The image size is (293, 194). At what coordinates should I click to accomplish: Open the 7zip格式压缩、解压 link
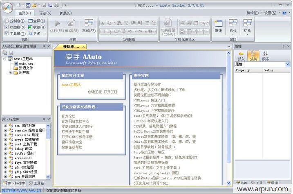click(x=149, y=152)
